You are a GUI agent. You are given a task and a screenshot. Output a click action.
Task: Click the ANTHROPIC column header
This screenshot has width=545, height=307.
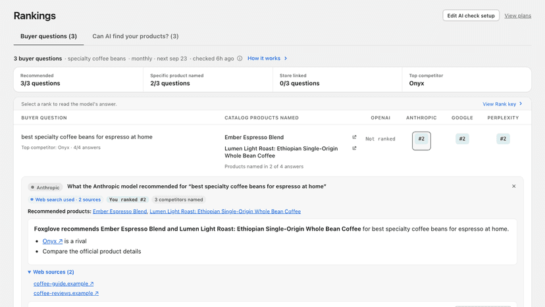[x=421, y=118]
